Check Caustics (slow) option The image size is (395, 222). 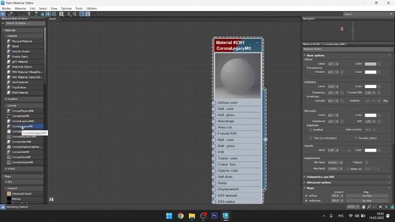tap(356, 138)
